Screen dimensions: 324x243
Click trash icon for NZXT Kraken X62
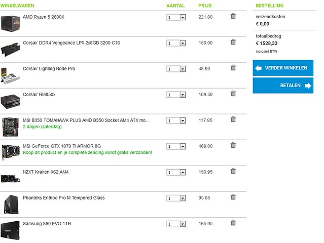pos(233,171)
